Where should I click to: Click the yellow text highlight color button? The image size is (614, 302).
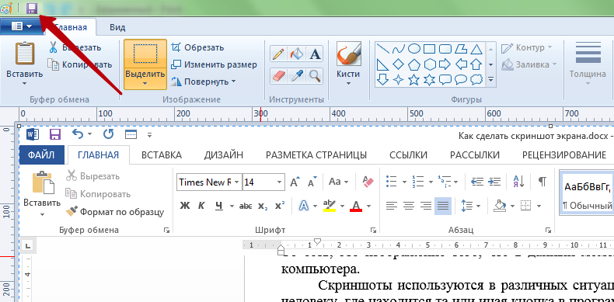pos(330,206)
